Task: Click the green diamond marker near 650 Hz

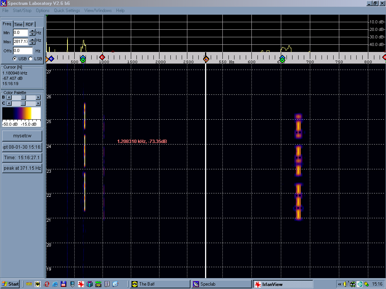Action: point(282,60)
